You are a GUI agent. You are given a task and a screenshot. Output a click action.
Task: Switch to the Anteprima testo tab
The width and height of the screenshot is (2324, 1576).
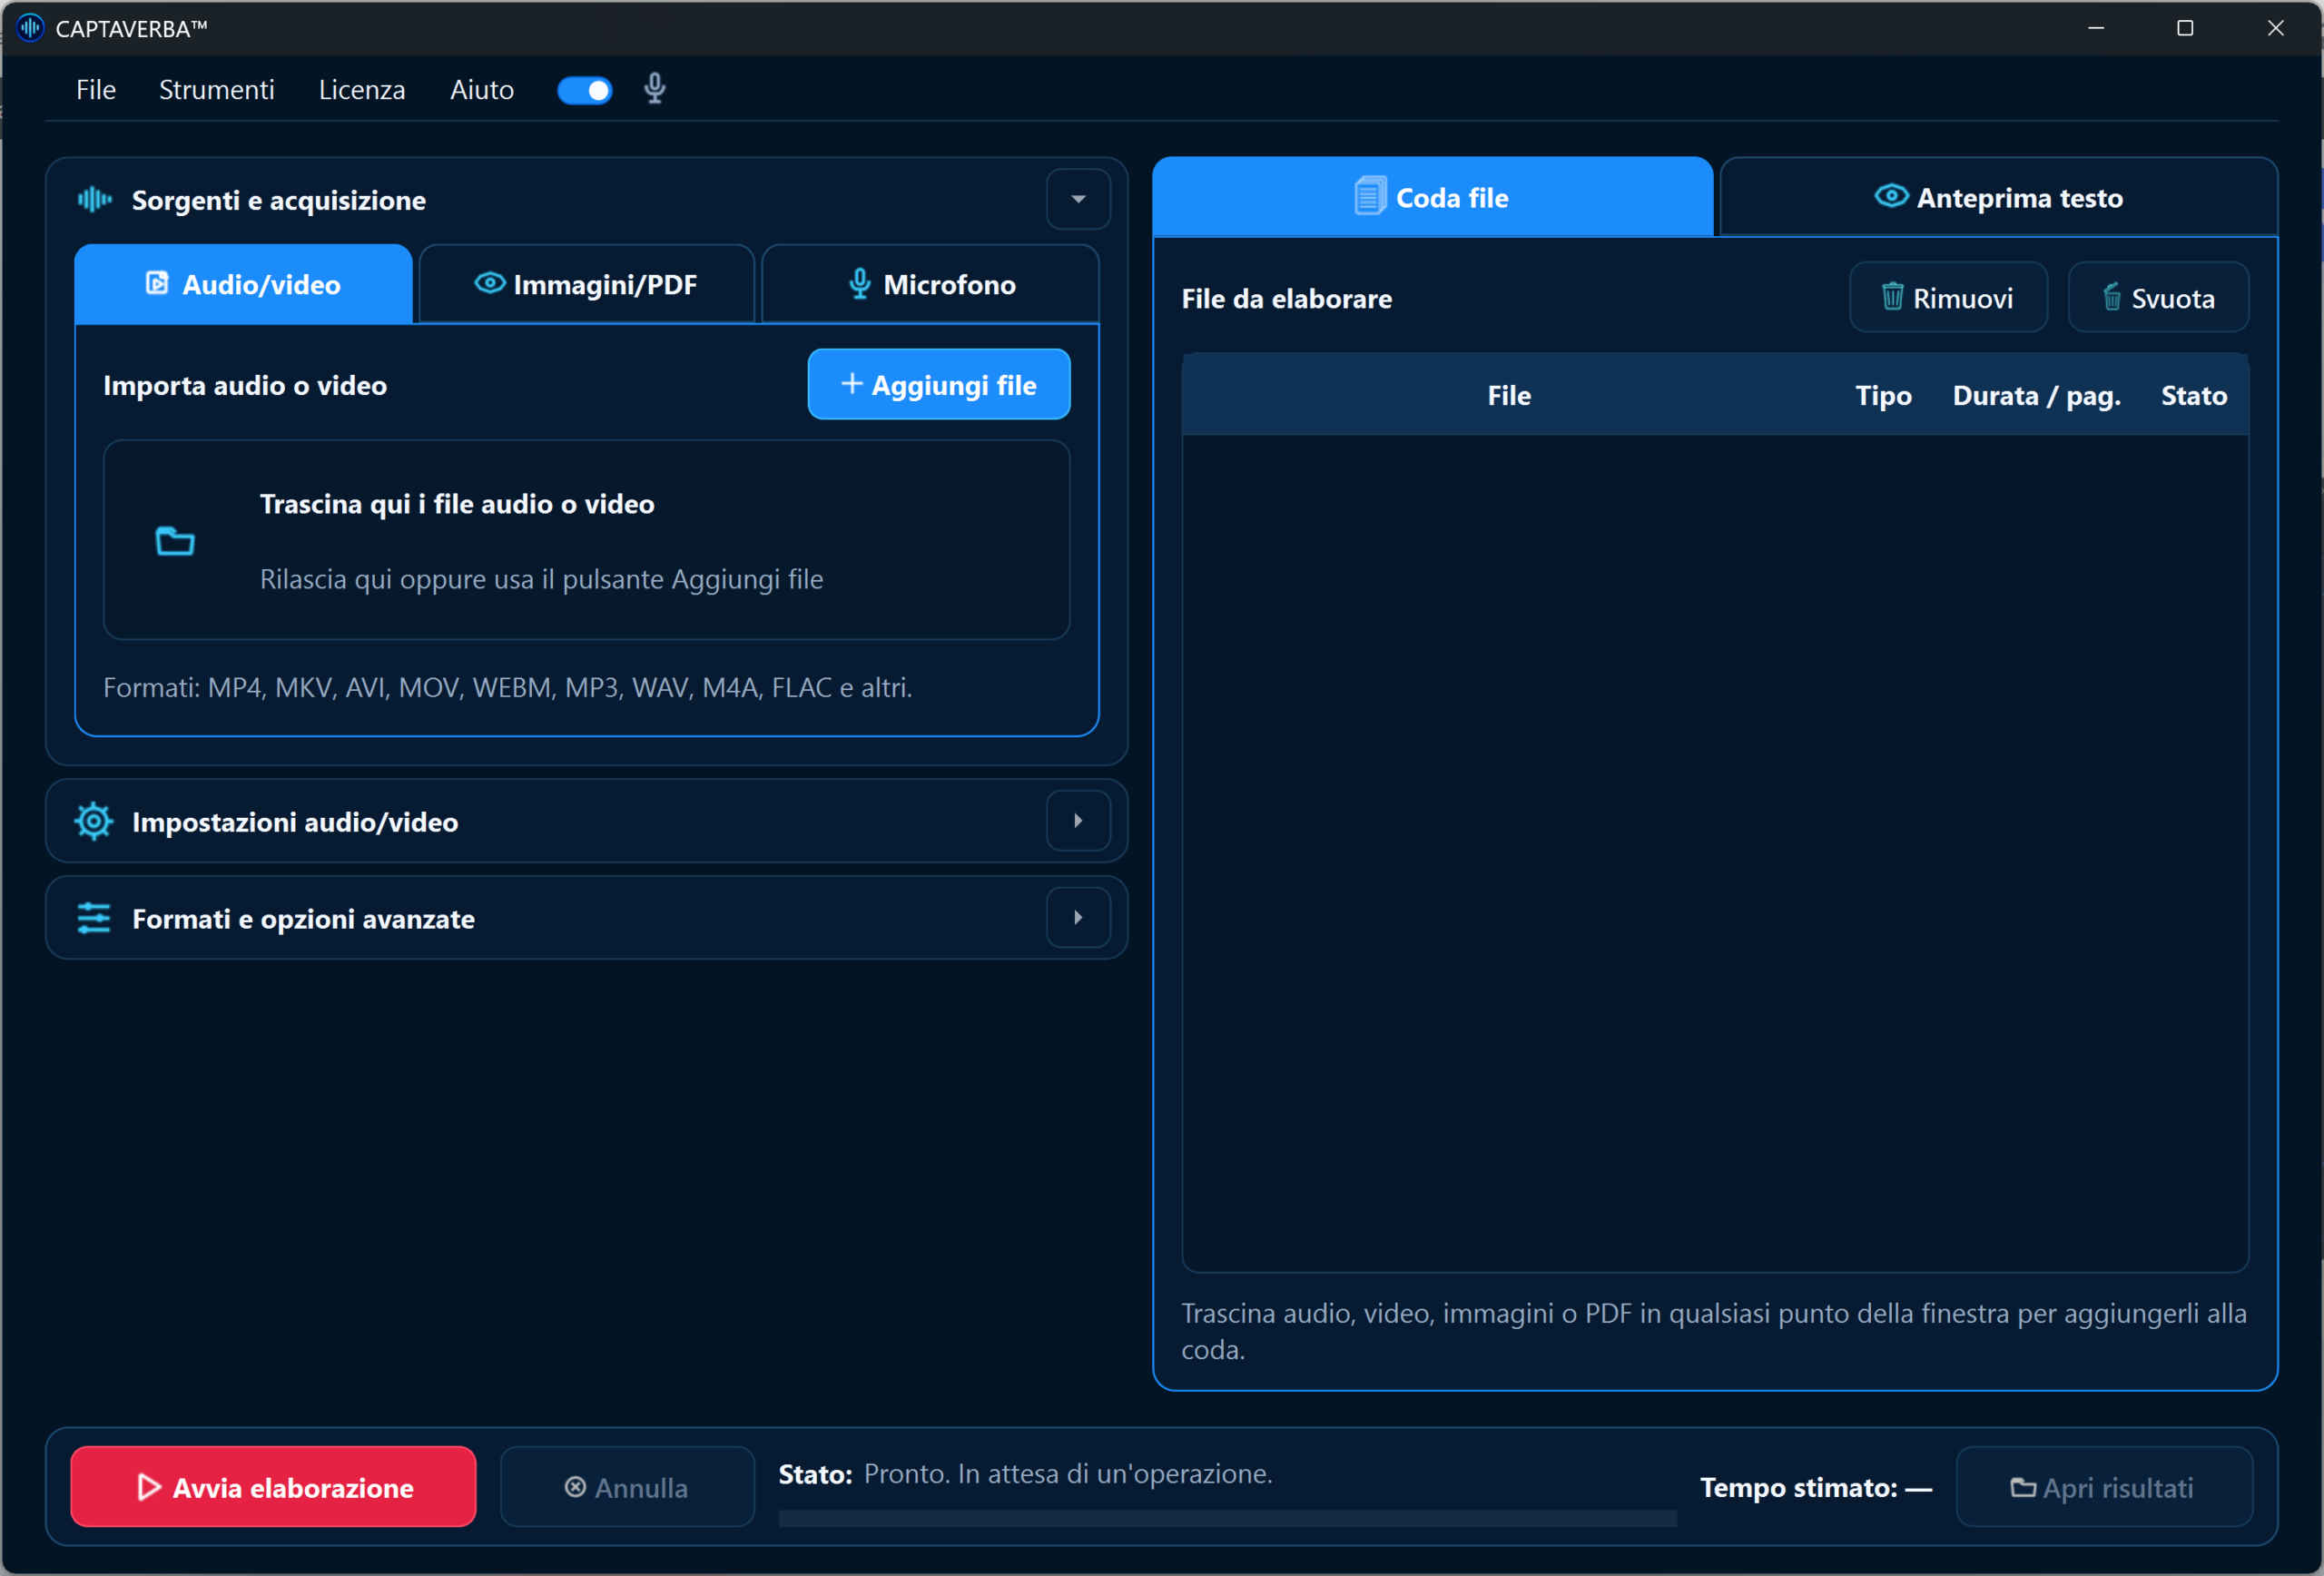[x=1998, y=197]
